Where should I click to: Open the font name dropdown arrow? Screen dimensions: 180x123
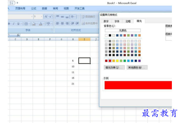pos(32,17)
